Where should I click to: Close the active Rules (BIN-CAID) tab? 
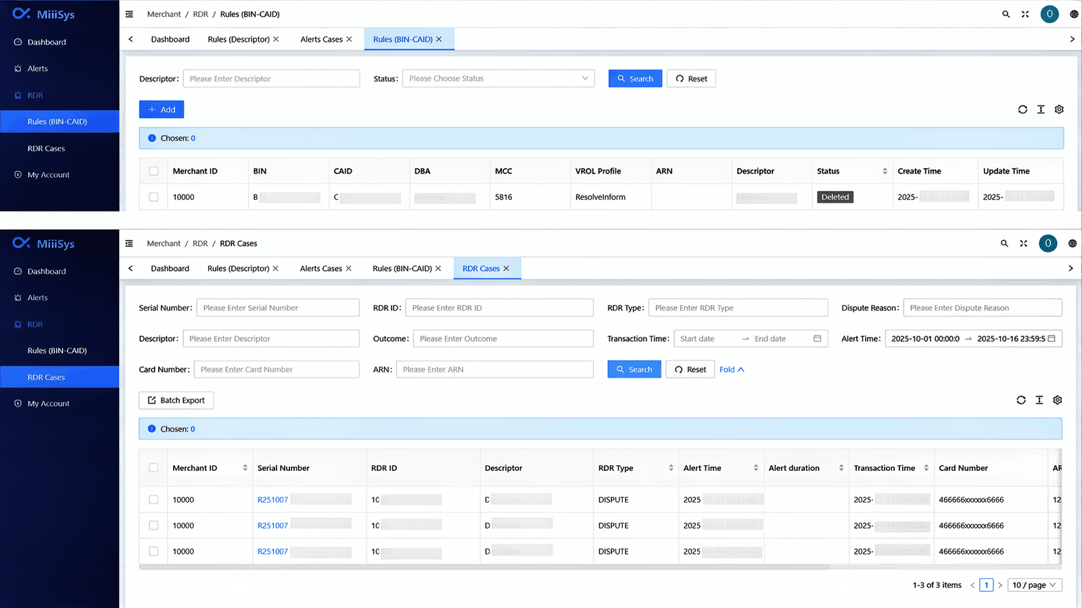(439, 39)
